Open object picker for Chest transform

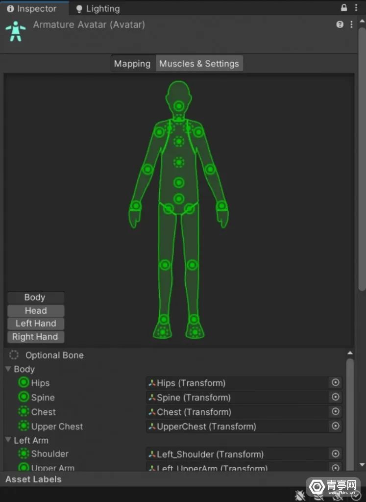[x=335, y=411]
